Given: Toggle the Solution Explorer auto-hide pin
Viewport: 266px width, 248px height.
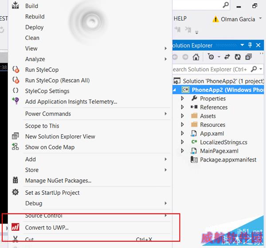Looking at the screenshot, I should click(250, 45).
